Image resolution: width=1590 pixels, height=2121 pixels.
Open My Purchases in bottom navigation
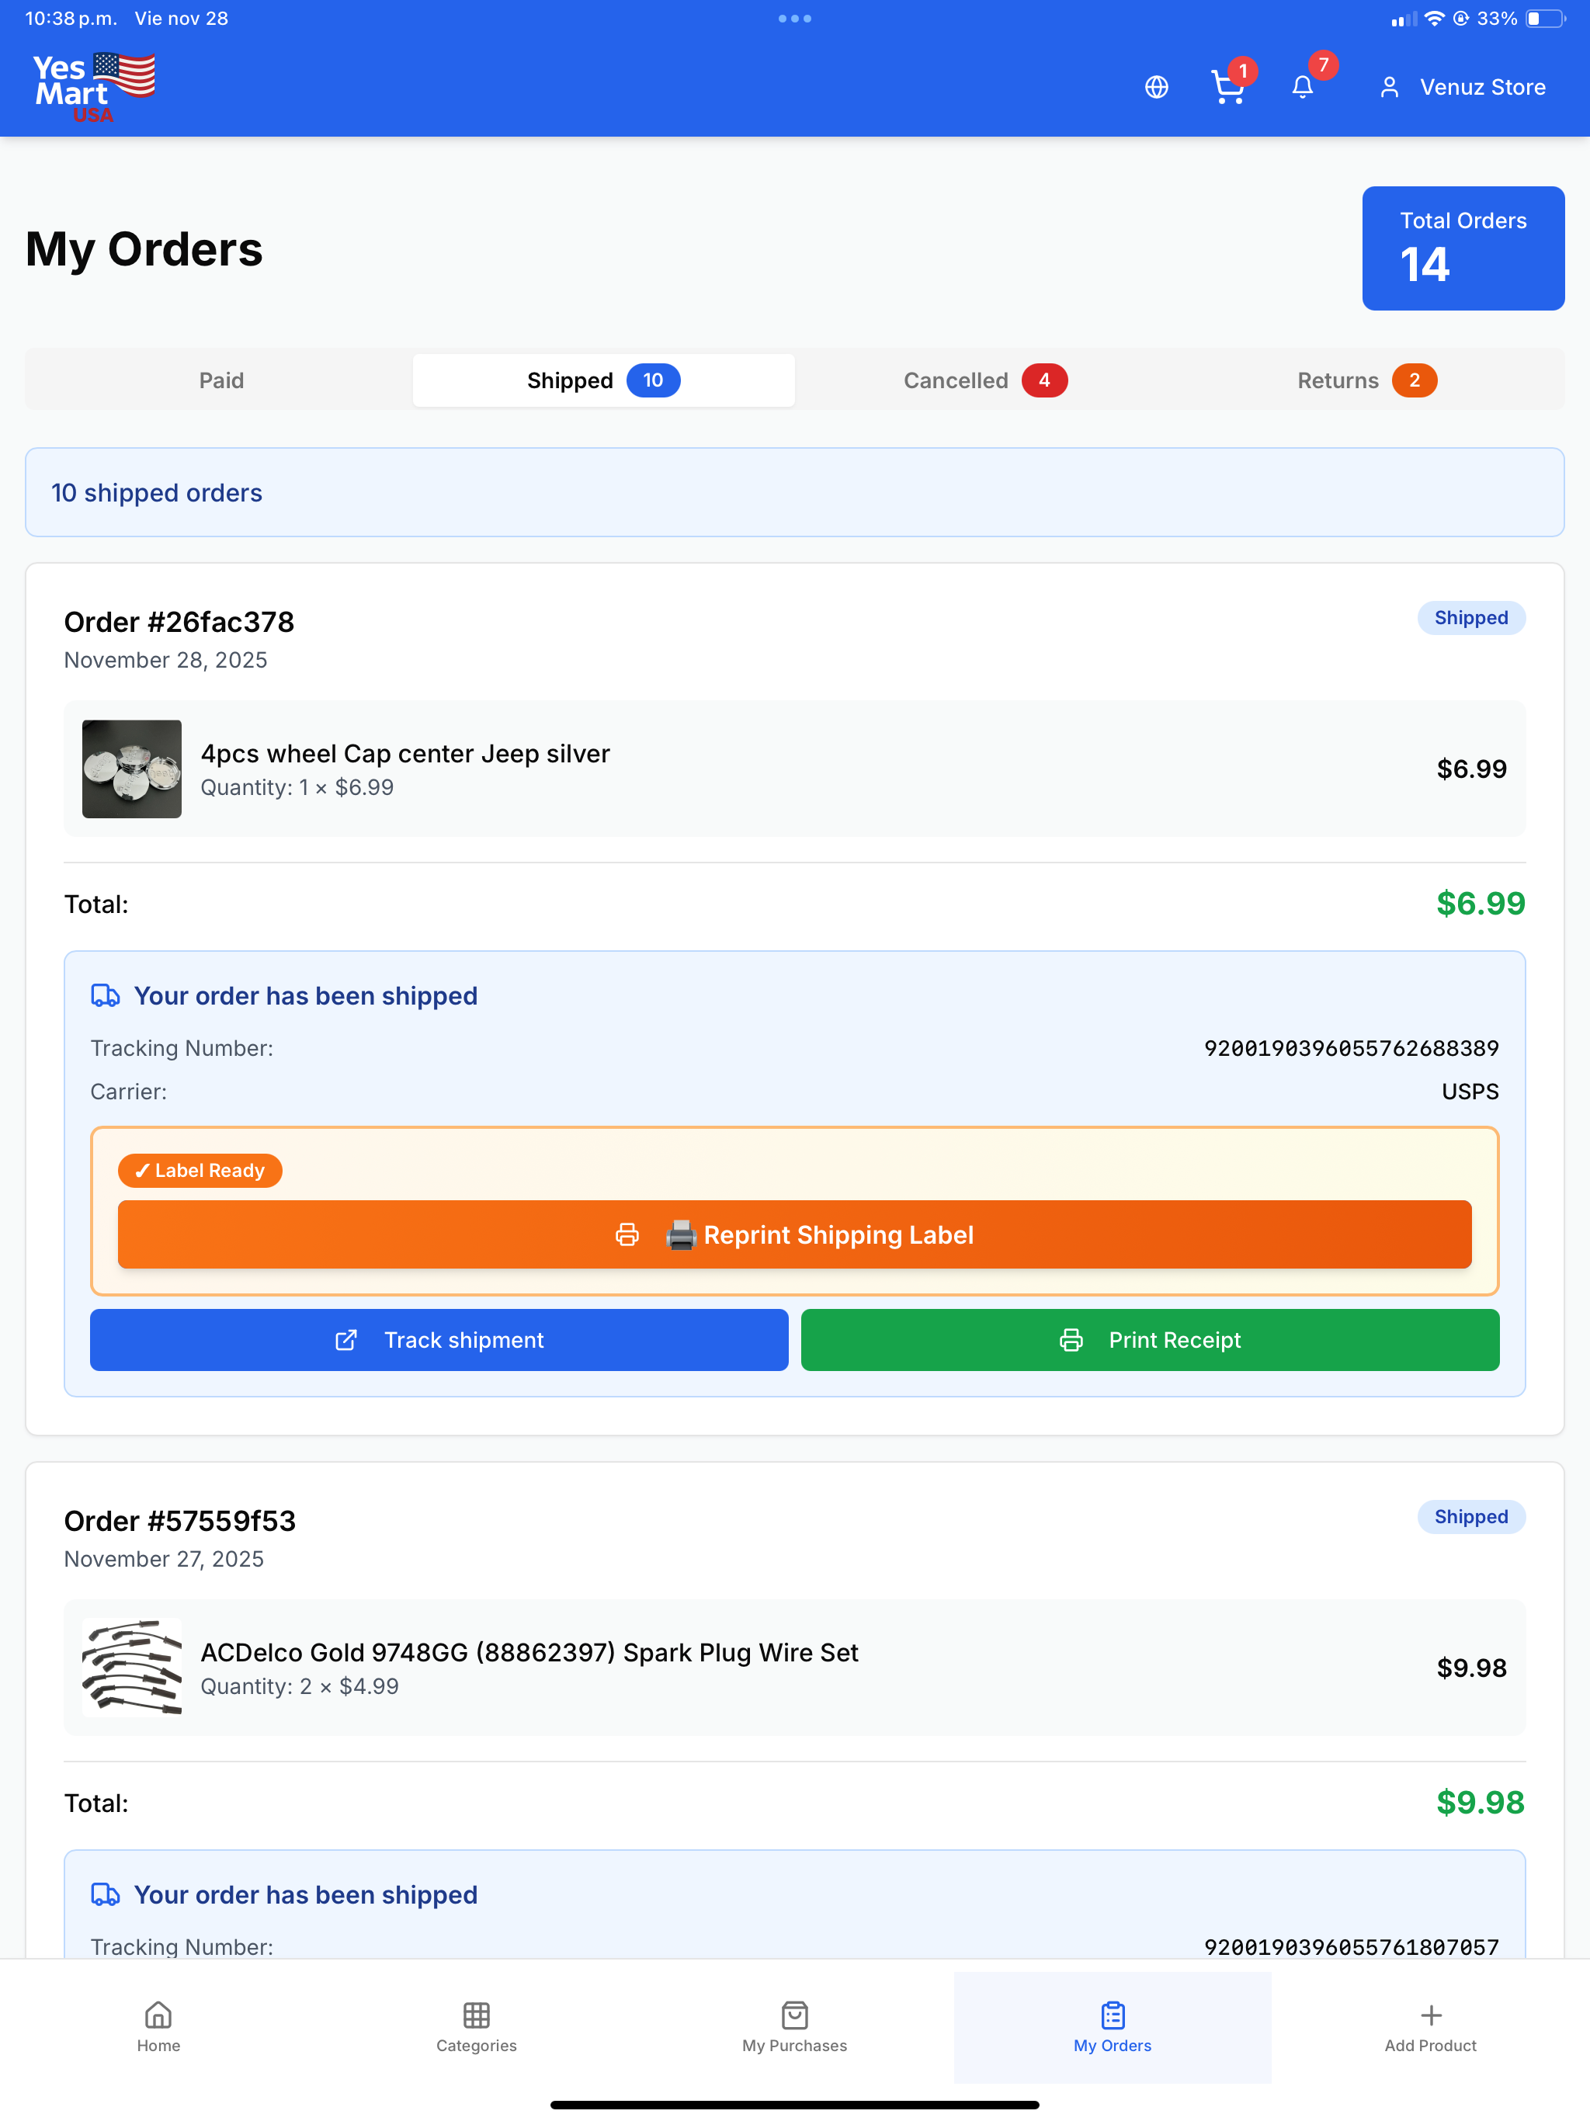pos(795,2027)
